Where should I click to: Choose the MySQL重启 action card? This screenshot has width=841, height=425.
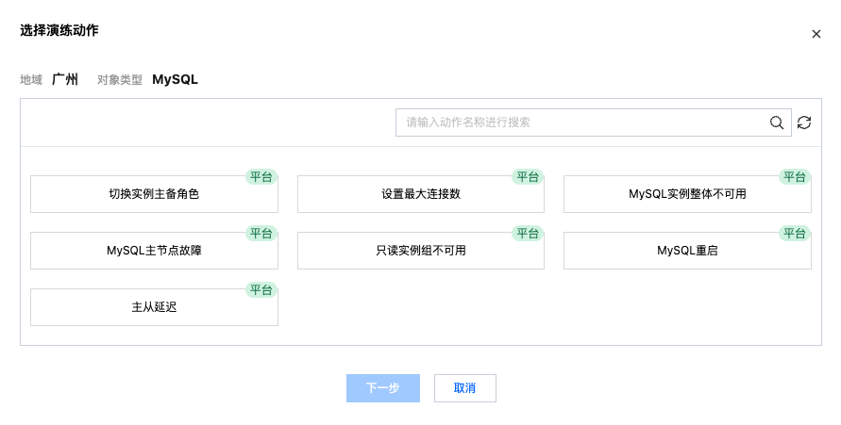[x=687, y=251]
